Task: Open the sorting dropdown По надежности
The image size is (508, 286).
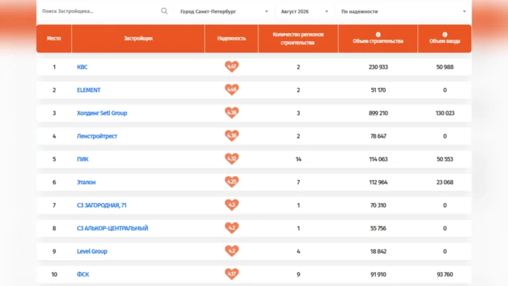Action: [x=403, y=11]
